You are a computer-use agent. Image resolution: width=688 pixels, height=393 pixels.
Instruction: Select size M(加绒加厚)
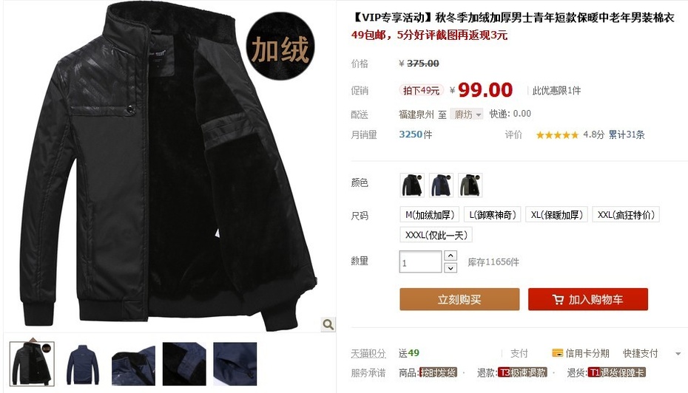pos(430,215)
